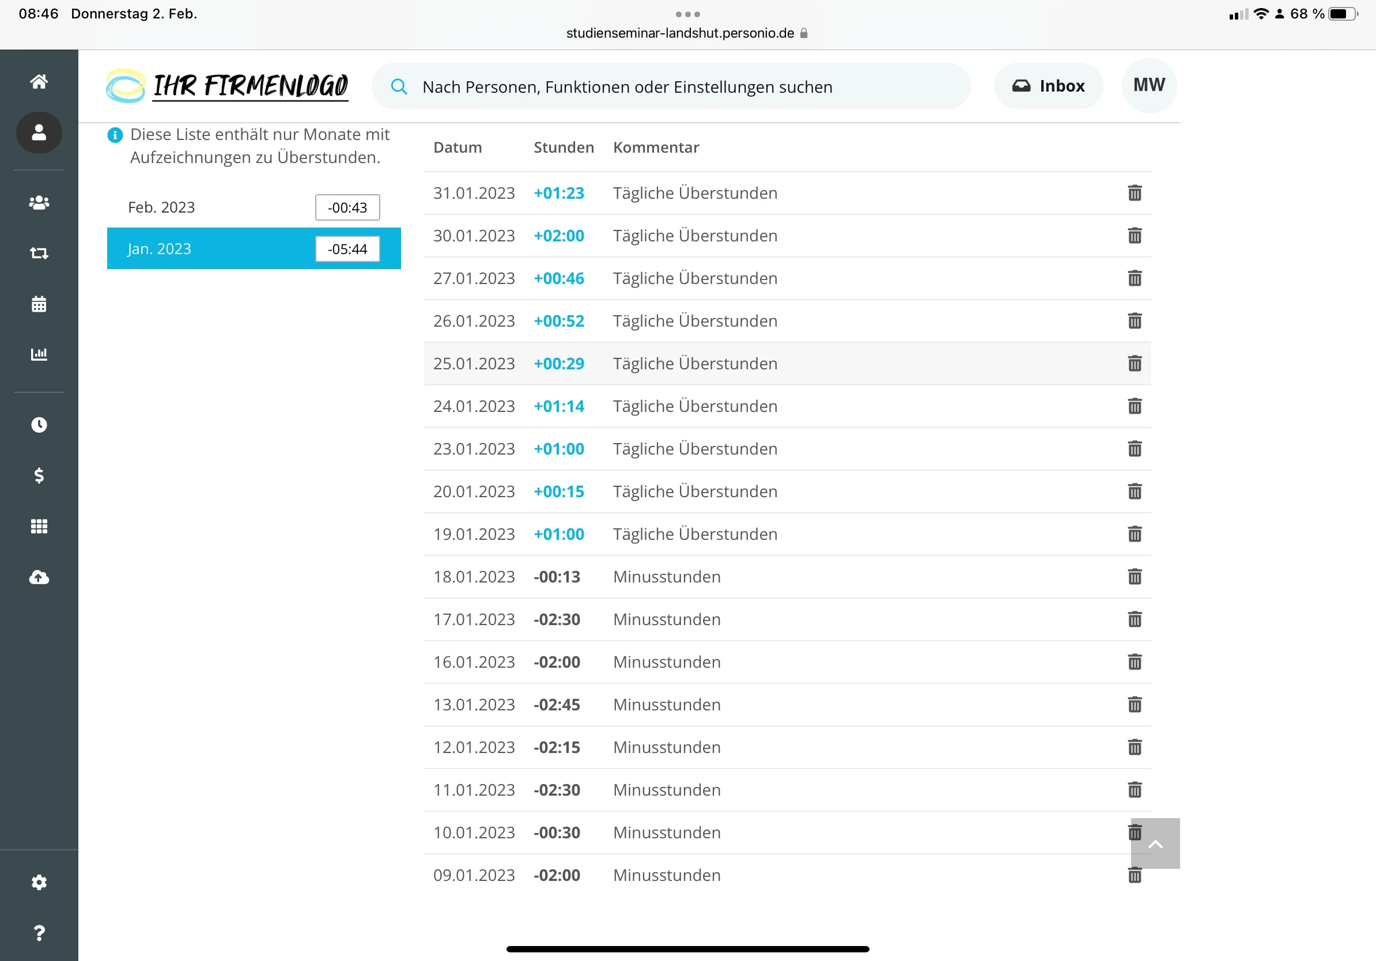Open the reports bar chart icon
Screen dimensions: 1376x961
pos(39,354)
